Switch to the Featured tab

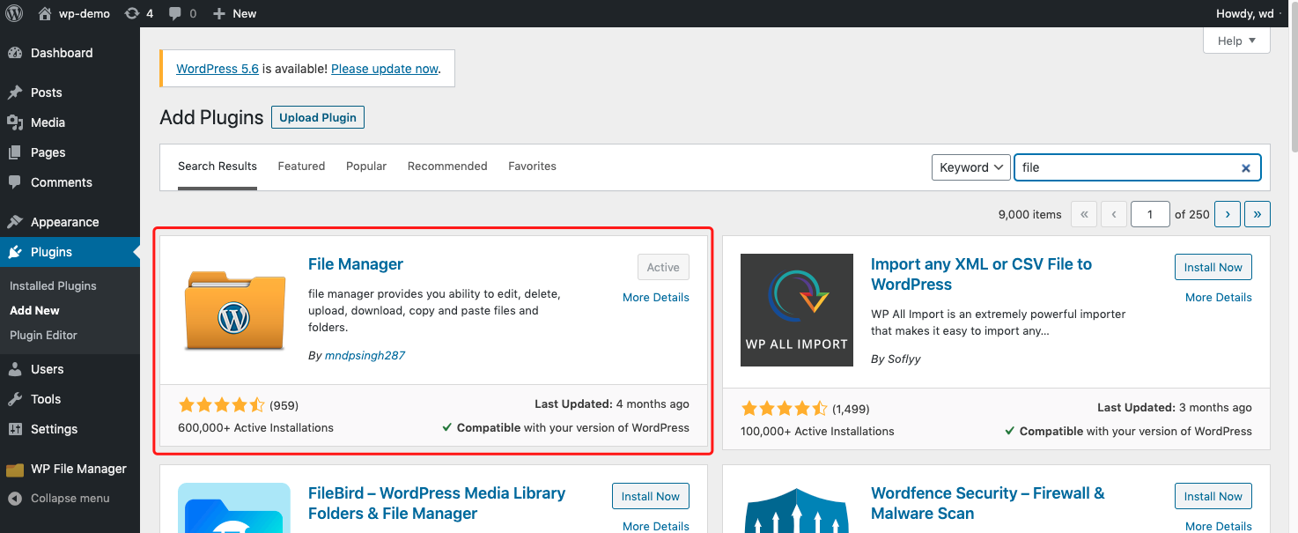(x=301, y=166)
